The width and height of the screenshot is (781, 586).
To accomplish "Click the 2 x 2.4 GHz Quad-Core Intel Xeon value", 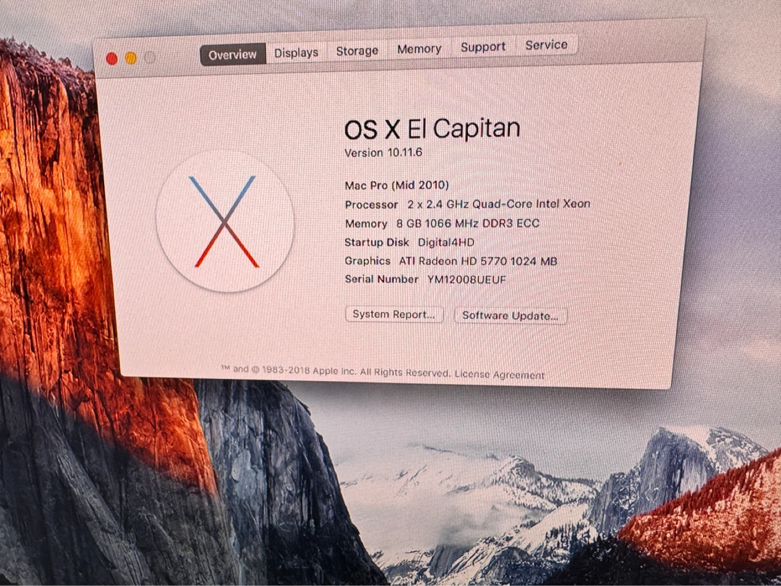I will 499,204.
